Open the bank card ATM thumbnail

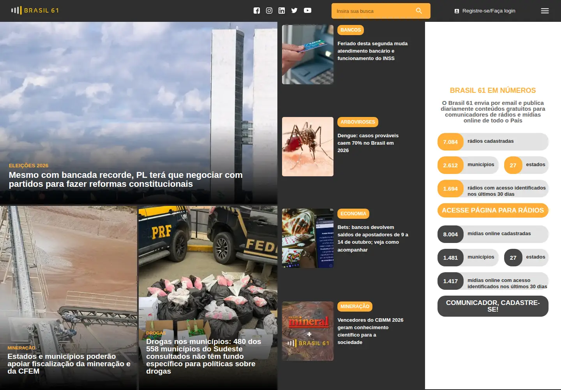pos(308,55)
